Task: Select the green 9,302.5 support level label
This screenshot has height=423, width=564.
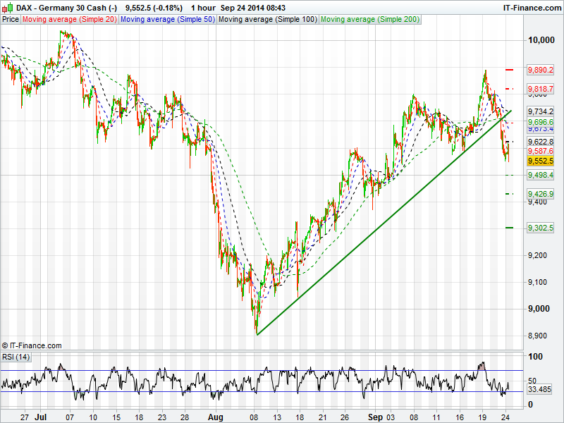Action: tap(540, 228)
